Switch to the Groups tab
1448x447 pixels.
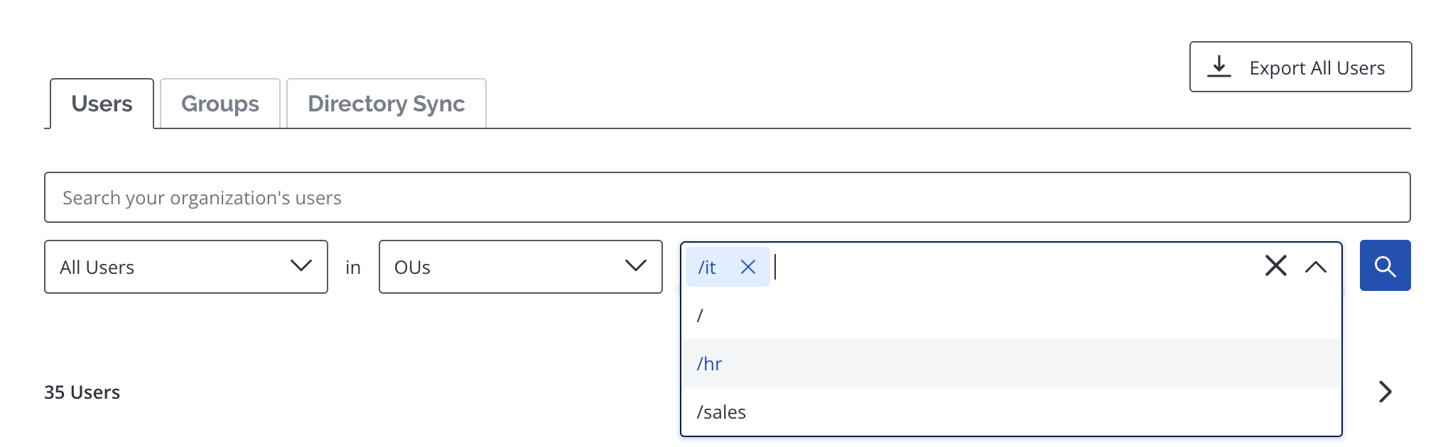pos(220,104)
